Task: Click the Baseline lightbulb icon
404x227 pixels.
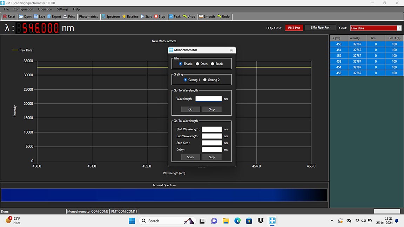Action: pos(124,16)
